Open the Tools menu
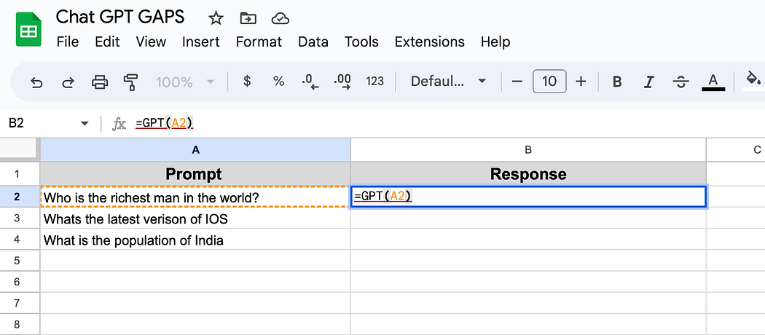The width and height of the screenshot is (765, 335). pos(361,42)
